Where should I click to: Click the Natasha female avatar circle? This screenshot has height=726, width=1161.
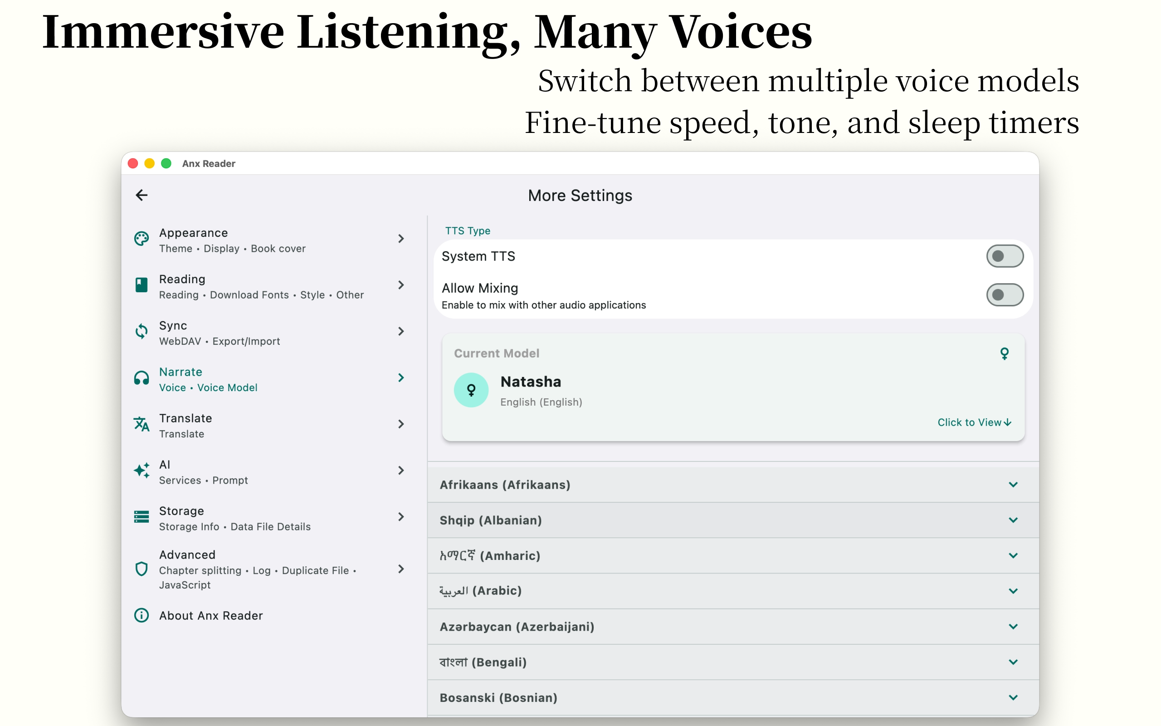[x=471, y=390]
